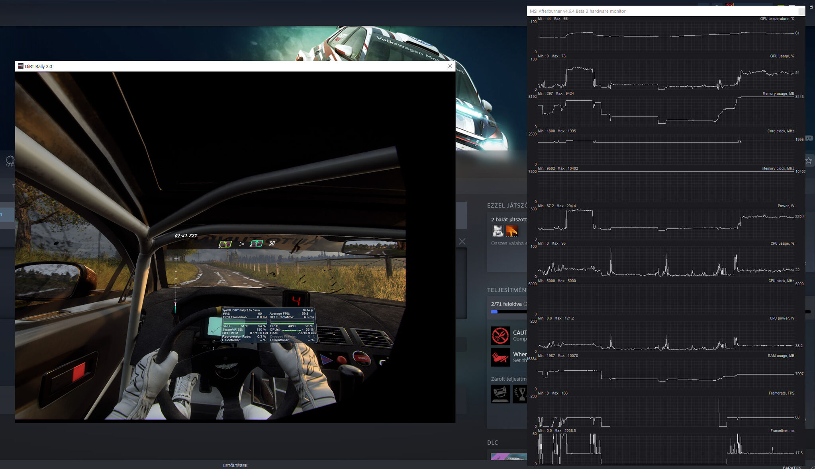Screen dimensions: 815x469
Task: Open BARÁTOK friends list at bottom right
Action: point(792,467)
